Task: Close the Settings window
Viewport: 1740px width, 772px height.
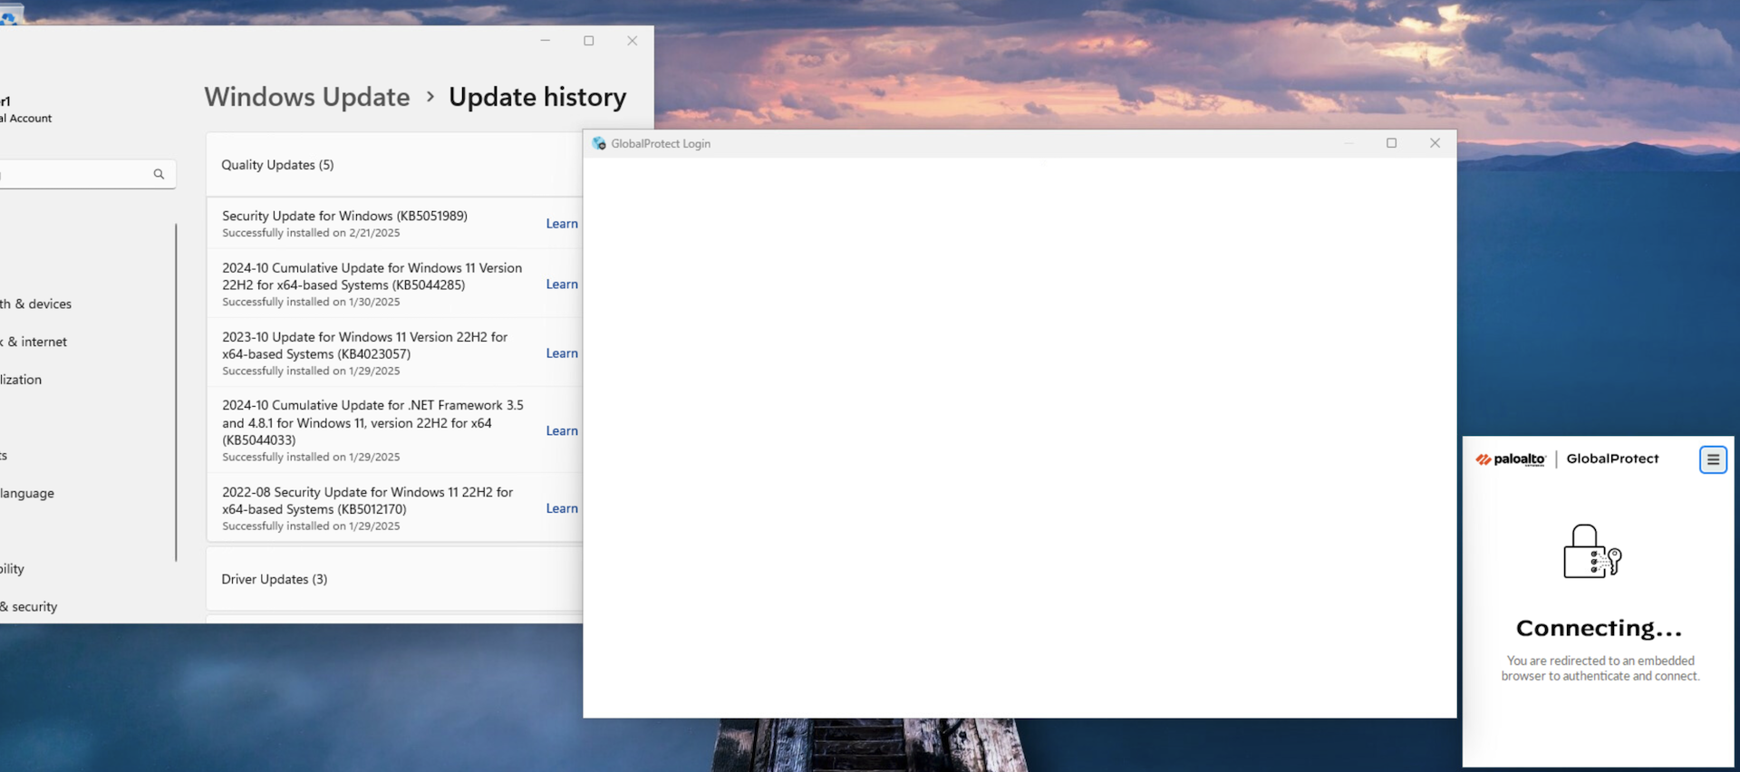Action: 633,41
